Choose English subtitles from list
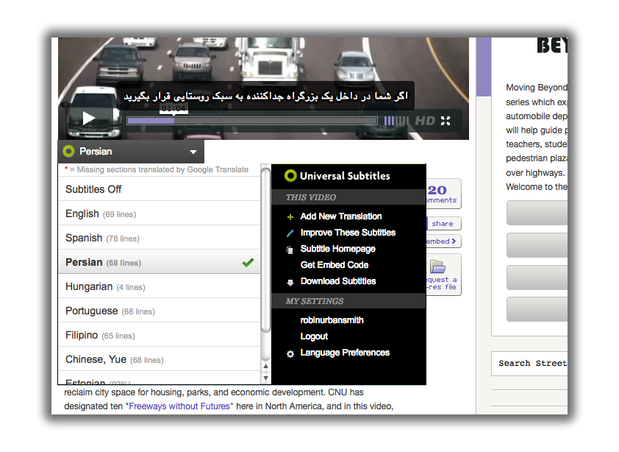This screenshot has height=452, width=619. point(82,213)
